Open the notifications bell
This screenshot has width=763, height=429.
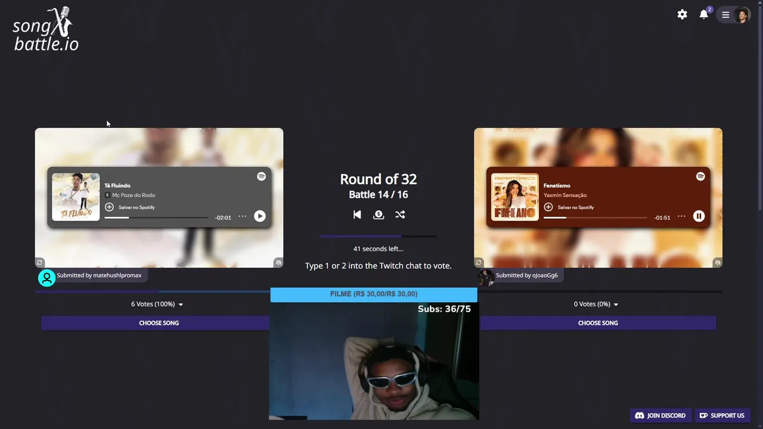coord(704,14)
